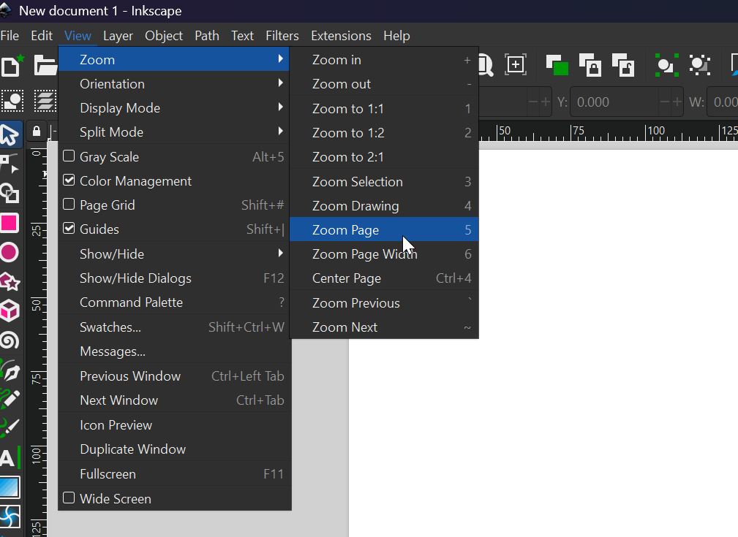The width and height of the screenshot is (738, 537).
Task: Open the Extensions menu
Action: 342,36
